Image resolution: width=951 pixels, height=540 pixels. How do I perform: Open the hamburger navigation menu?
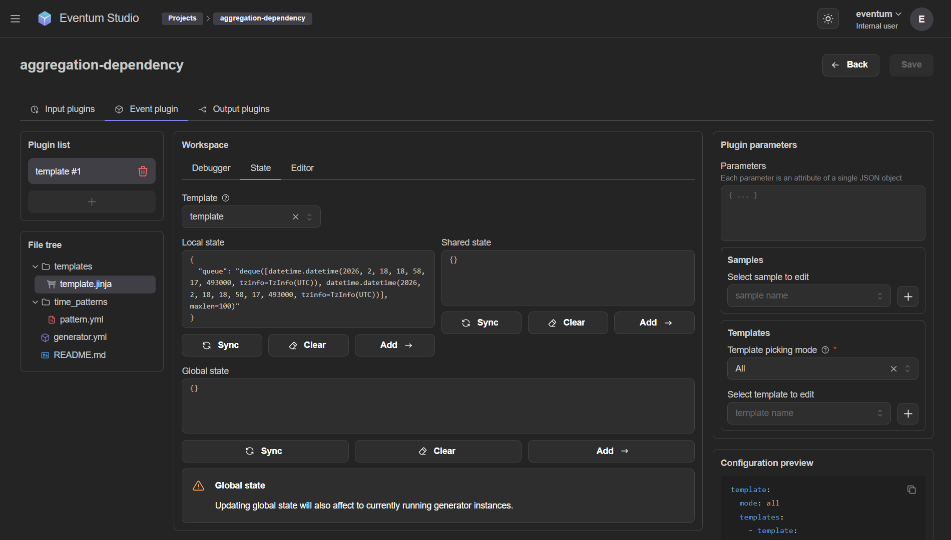pos(15,18)
